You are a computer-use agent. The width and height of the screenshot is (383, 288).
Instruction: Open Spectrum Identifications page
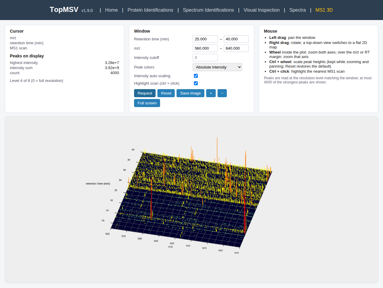coord(208,10)
